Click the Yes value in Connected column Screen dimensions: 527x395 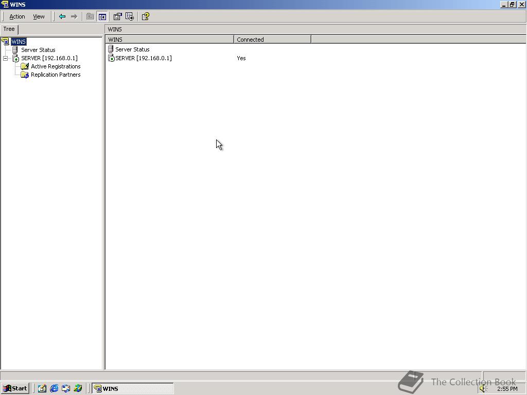click(241, 58)
